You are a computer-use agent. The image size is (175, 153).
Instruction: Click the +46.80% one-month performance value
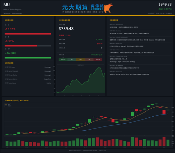pos(10,53)
